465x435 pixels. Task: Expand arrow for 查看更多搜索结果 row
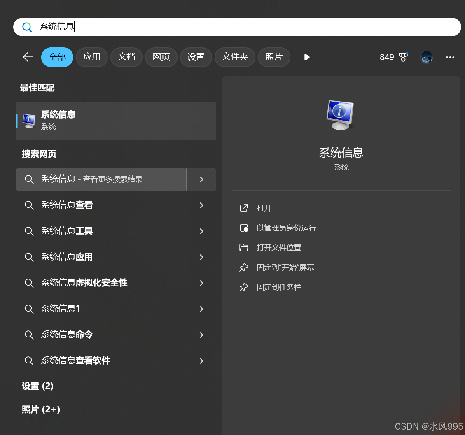tap(201, 179)
